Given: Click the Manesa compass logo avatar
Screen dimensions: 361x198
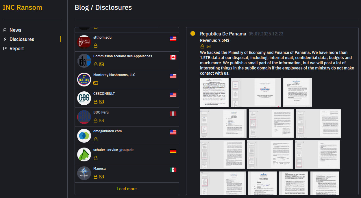Looking at the screenshot, I should 84,173.
